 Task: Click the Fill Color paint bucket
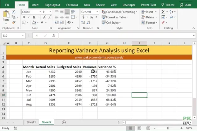click(34, 22)
